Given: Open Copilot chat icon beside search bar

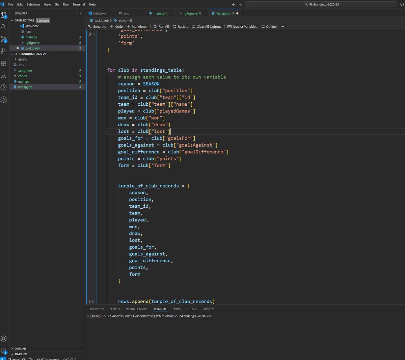Looking at the screenshot, I should pyautogui.click(x=402, y=4).
